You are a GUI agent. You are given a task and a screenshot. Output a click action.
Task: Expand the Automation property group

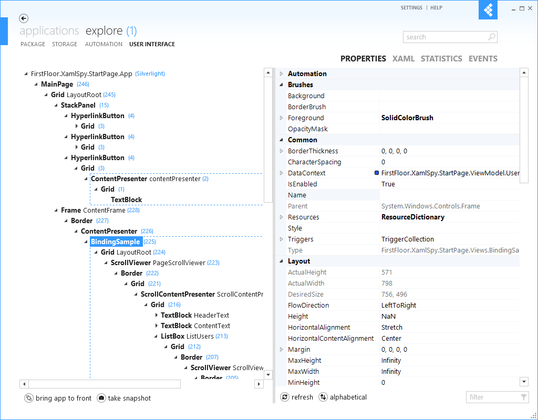(282, 73)
